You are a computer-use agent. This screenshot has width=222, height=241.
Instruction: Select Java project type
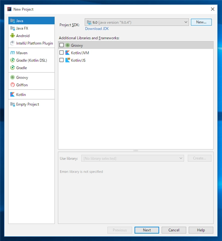pos(31,21)
